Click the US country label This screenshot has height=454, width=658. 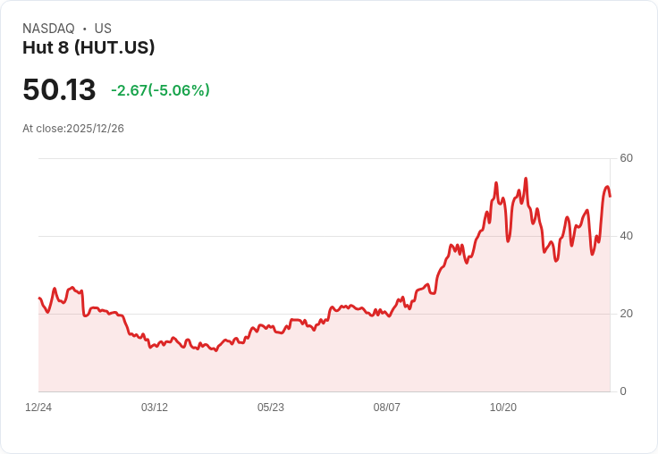[x=103, y=29]
